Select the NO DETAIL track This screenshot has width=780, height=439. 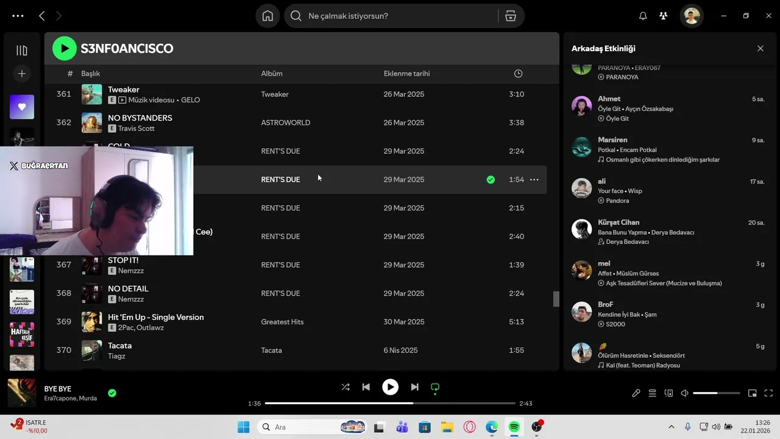tap(128, 289)
